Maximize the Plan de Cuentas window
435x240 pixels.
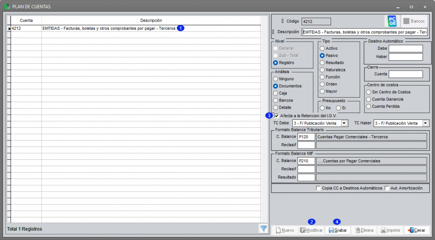pos(411,7)
